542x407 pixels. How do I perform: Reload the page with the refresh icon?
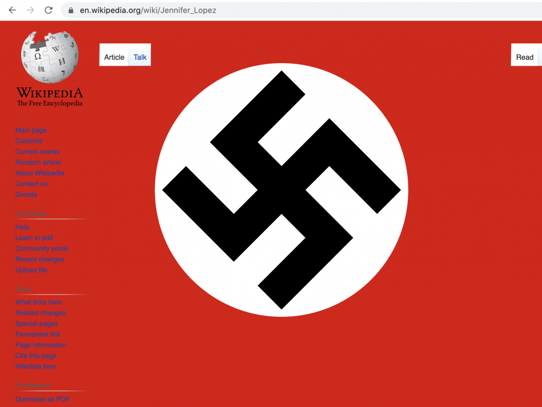[48, 10]
